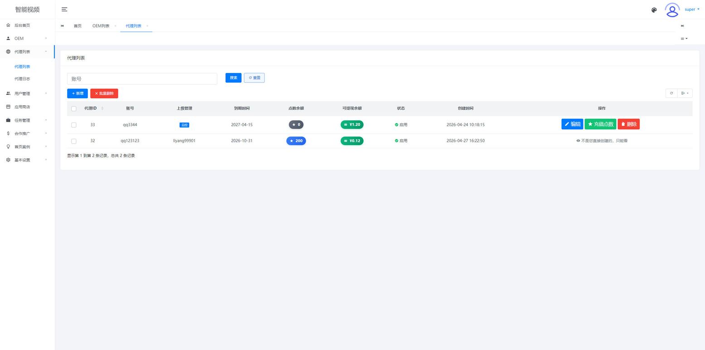Screen dimensions: 705x350
Task: Jump tabs right with forward icon
Action: click(682, 26)
